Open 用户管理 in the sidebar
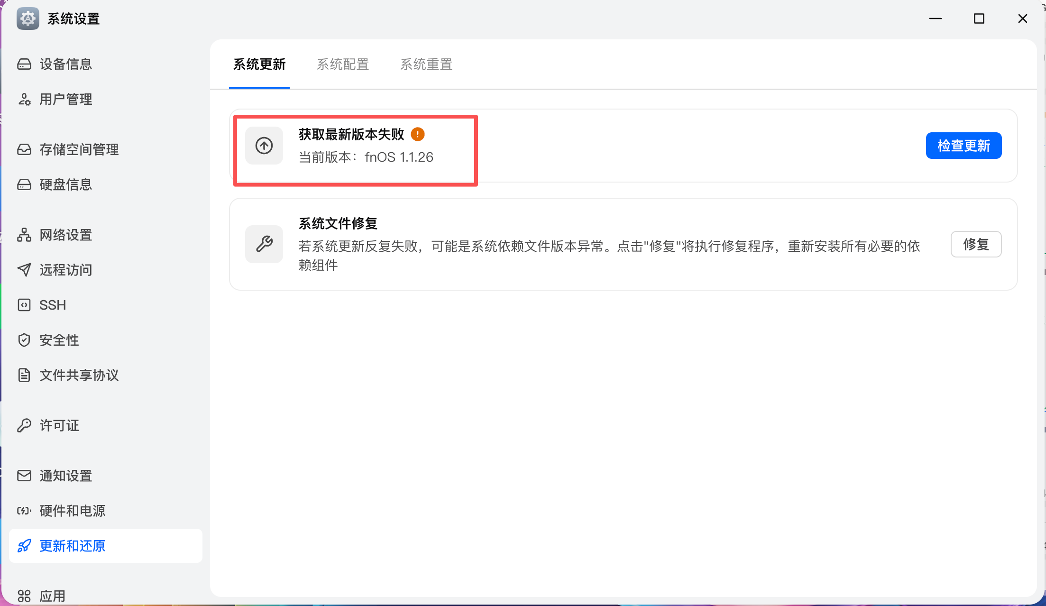Image resolution: width=1046 pixels, height=606 pixels. pyautogui.click(x=106, y=99)
